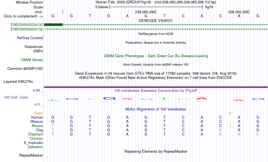
Task: Select the Zebrafish species label
Action: pyautogui.click(x=35, y=147)
